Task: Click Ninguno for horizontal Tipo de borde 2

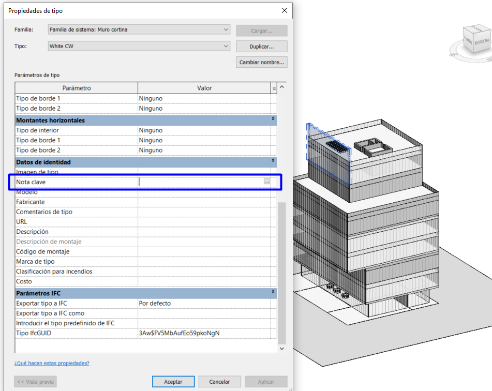Action: 204,151
